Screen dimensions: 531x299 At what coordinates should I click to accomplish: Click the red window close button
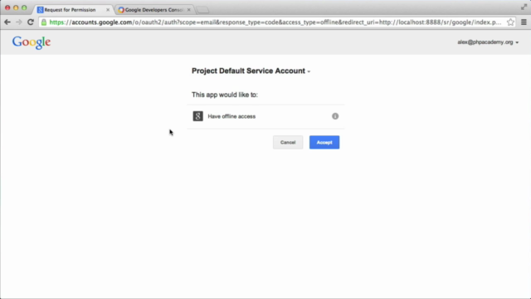7,7
